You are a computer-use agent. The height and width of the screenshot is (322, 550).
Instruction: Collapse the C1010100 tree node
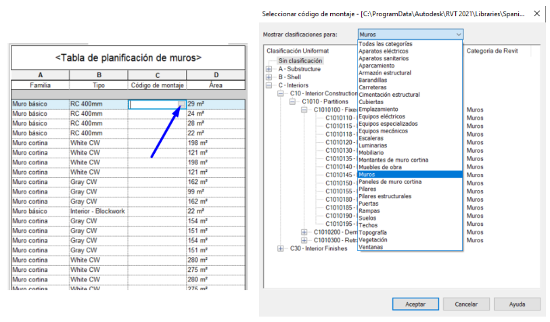click(304, 110)
